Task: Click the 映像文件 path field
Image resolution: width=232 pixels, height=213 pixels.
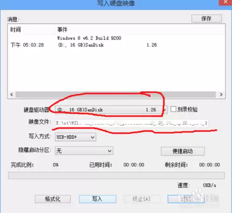Action: click(x=131, y=123)
